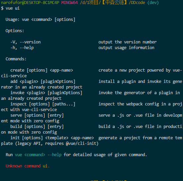183x181 pixels.
Task: Click 'ect with vue-cli-service' wrapped line
Action: pos(29,110)
